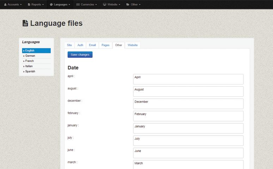The height and width of the screenshot is (169, 273).
Task: Click the february translation field
Action: (188, 116)
